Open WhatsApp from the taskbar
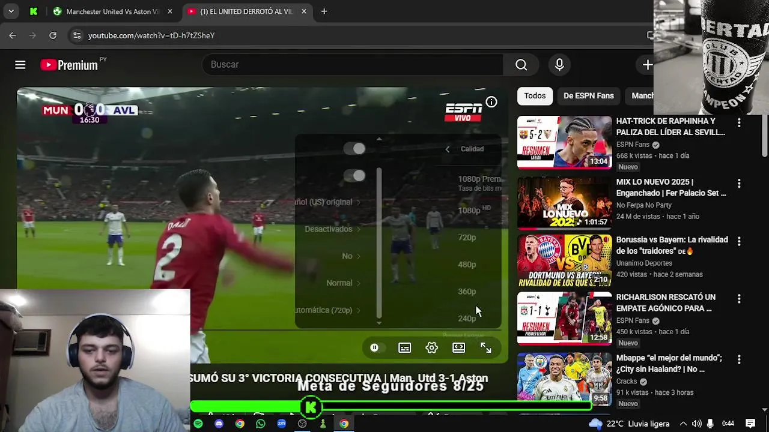This screenshot has width=769, height=432. (x=260, y=424)
